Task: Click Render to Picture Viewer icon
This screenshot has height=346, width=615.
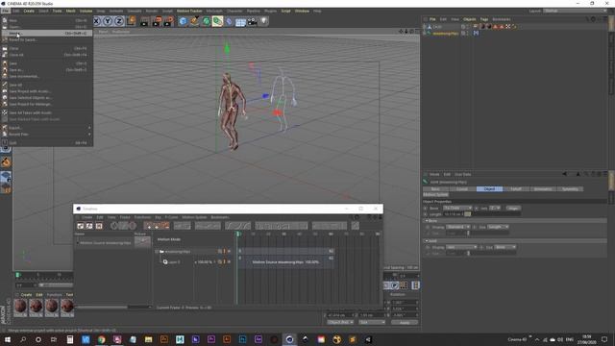Action: [x=157, y=21]
